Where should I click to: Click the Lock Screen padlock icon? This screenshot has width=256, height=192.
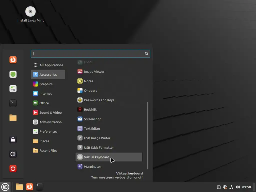click(13, 139)
